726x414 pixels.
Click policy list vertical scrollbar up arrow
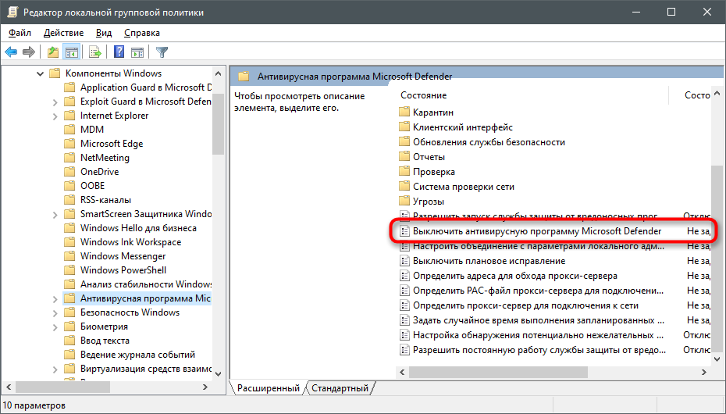coord(717,93)
